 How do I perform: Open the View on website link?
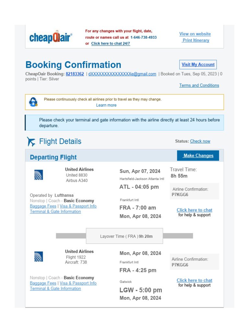click(195, 34)
